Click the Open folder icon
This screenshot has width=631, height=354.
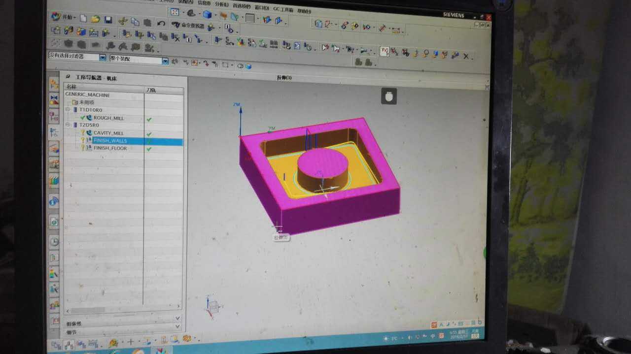point(95,20)
